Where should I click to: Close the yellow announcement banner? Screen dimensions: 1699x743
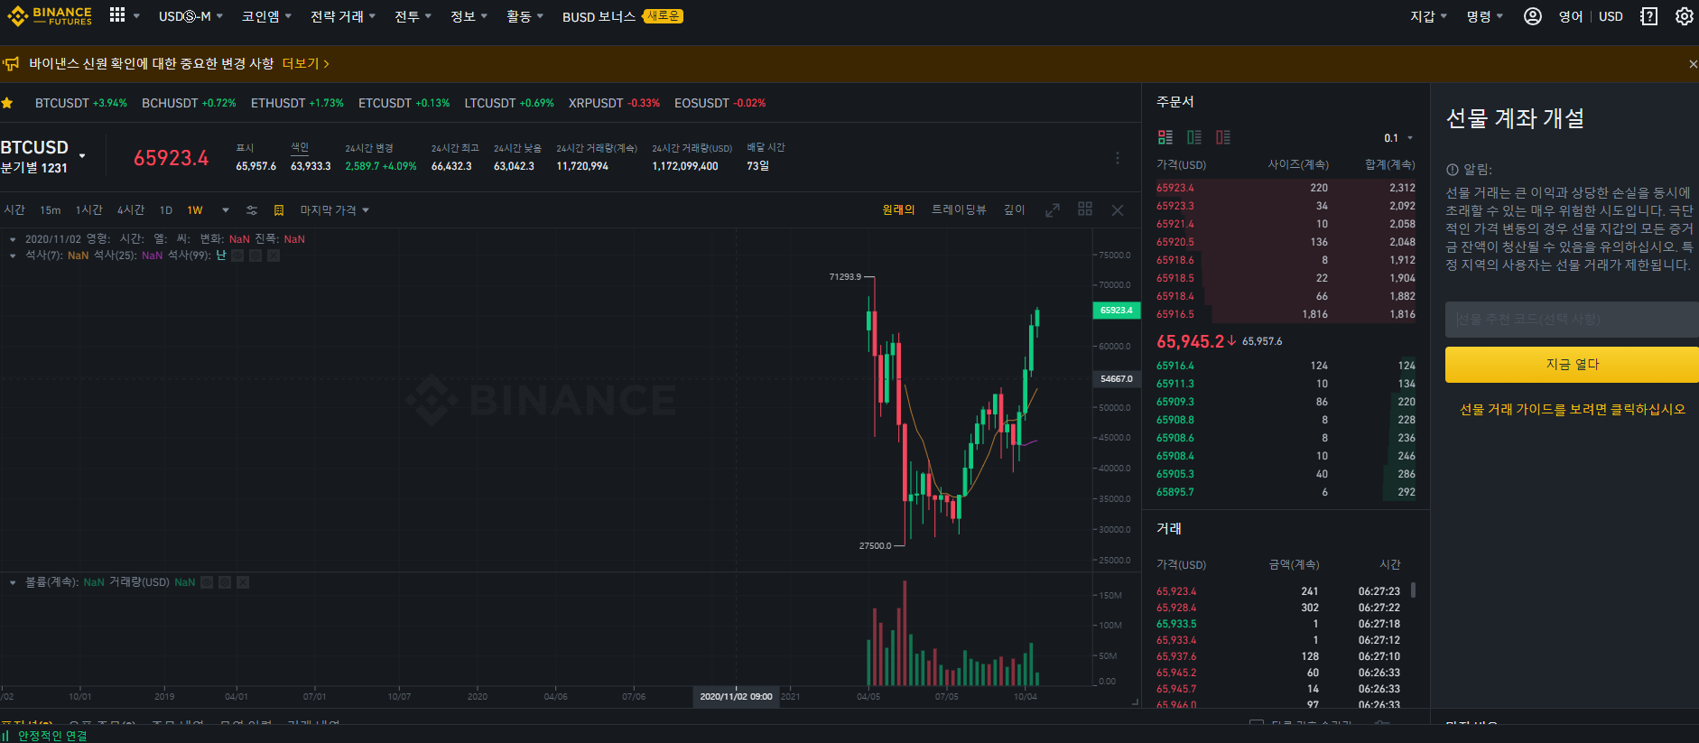pyautogui.click(x=1693, y=64)
